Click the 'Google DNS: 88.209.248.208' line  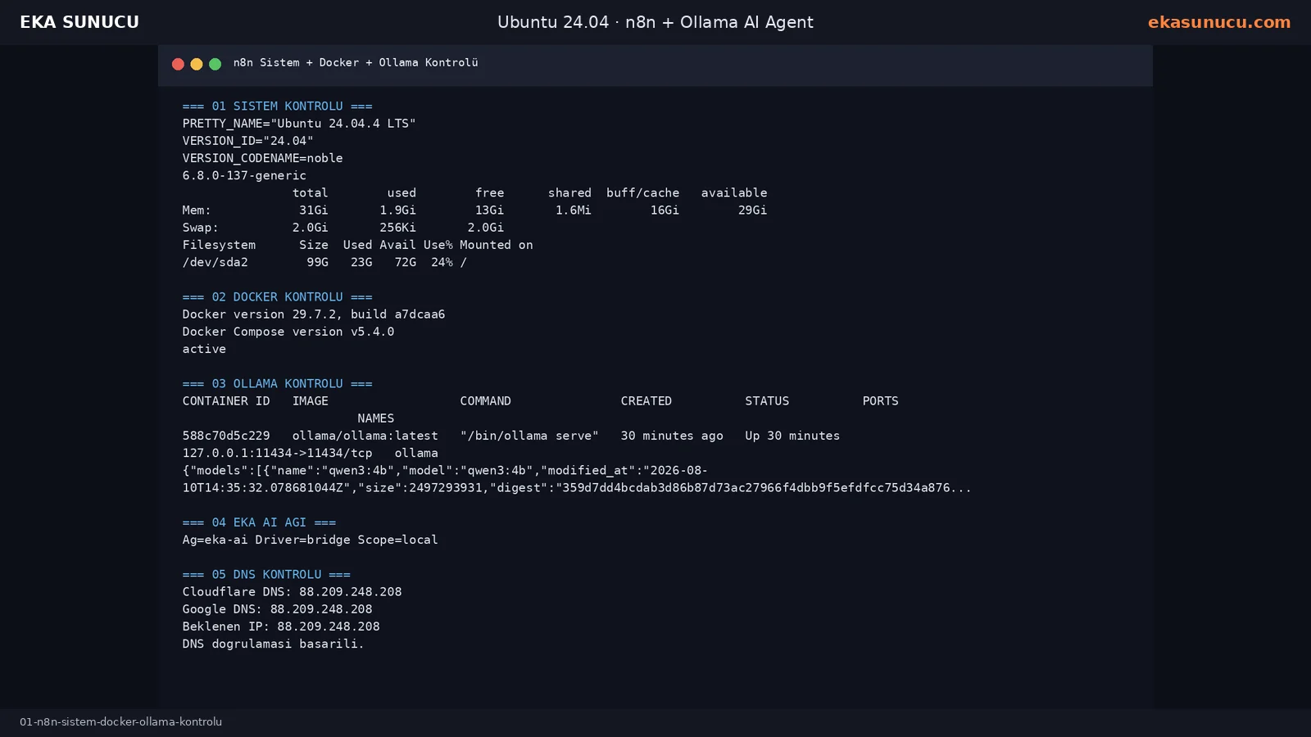point(277,609)
